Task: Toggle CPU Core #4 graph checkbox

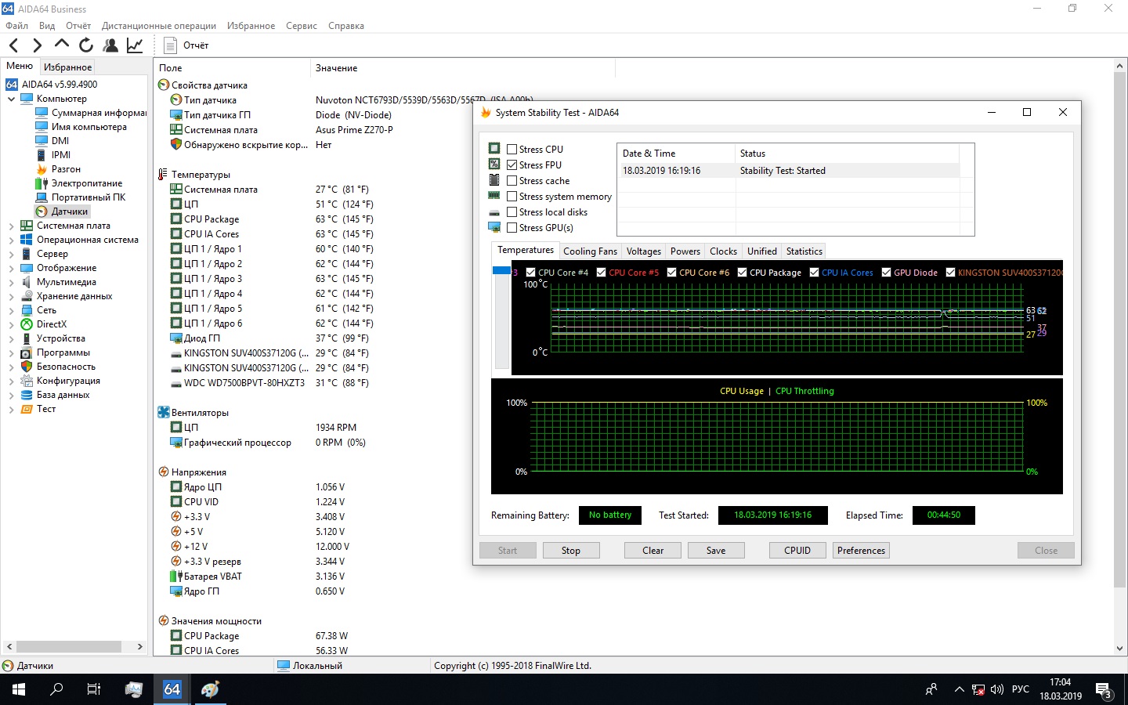Action: (530, 273)
